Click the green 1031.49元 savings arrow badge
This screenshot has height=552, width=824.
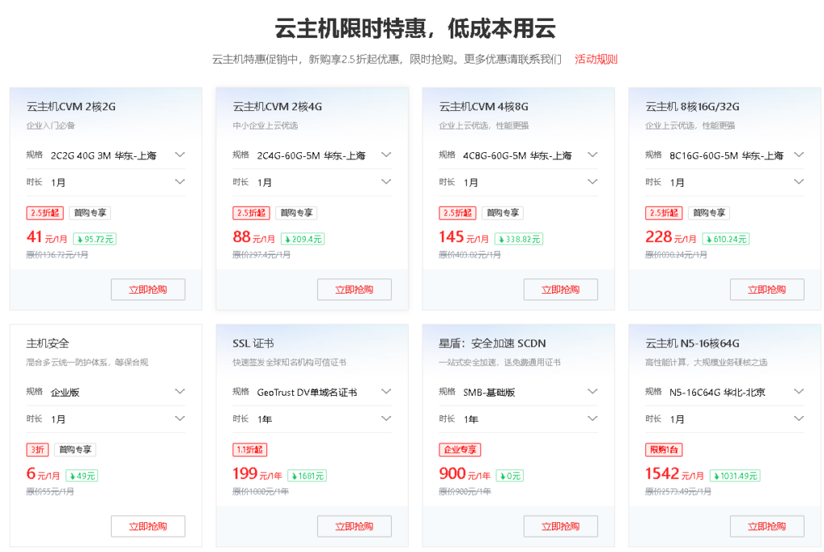731,476
